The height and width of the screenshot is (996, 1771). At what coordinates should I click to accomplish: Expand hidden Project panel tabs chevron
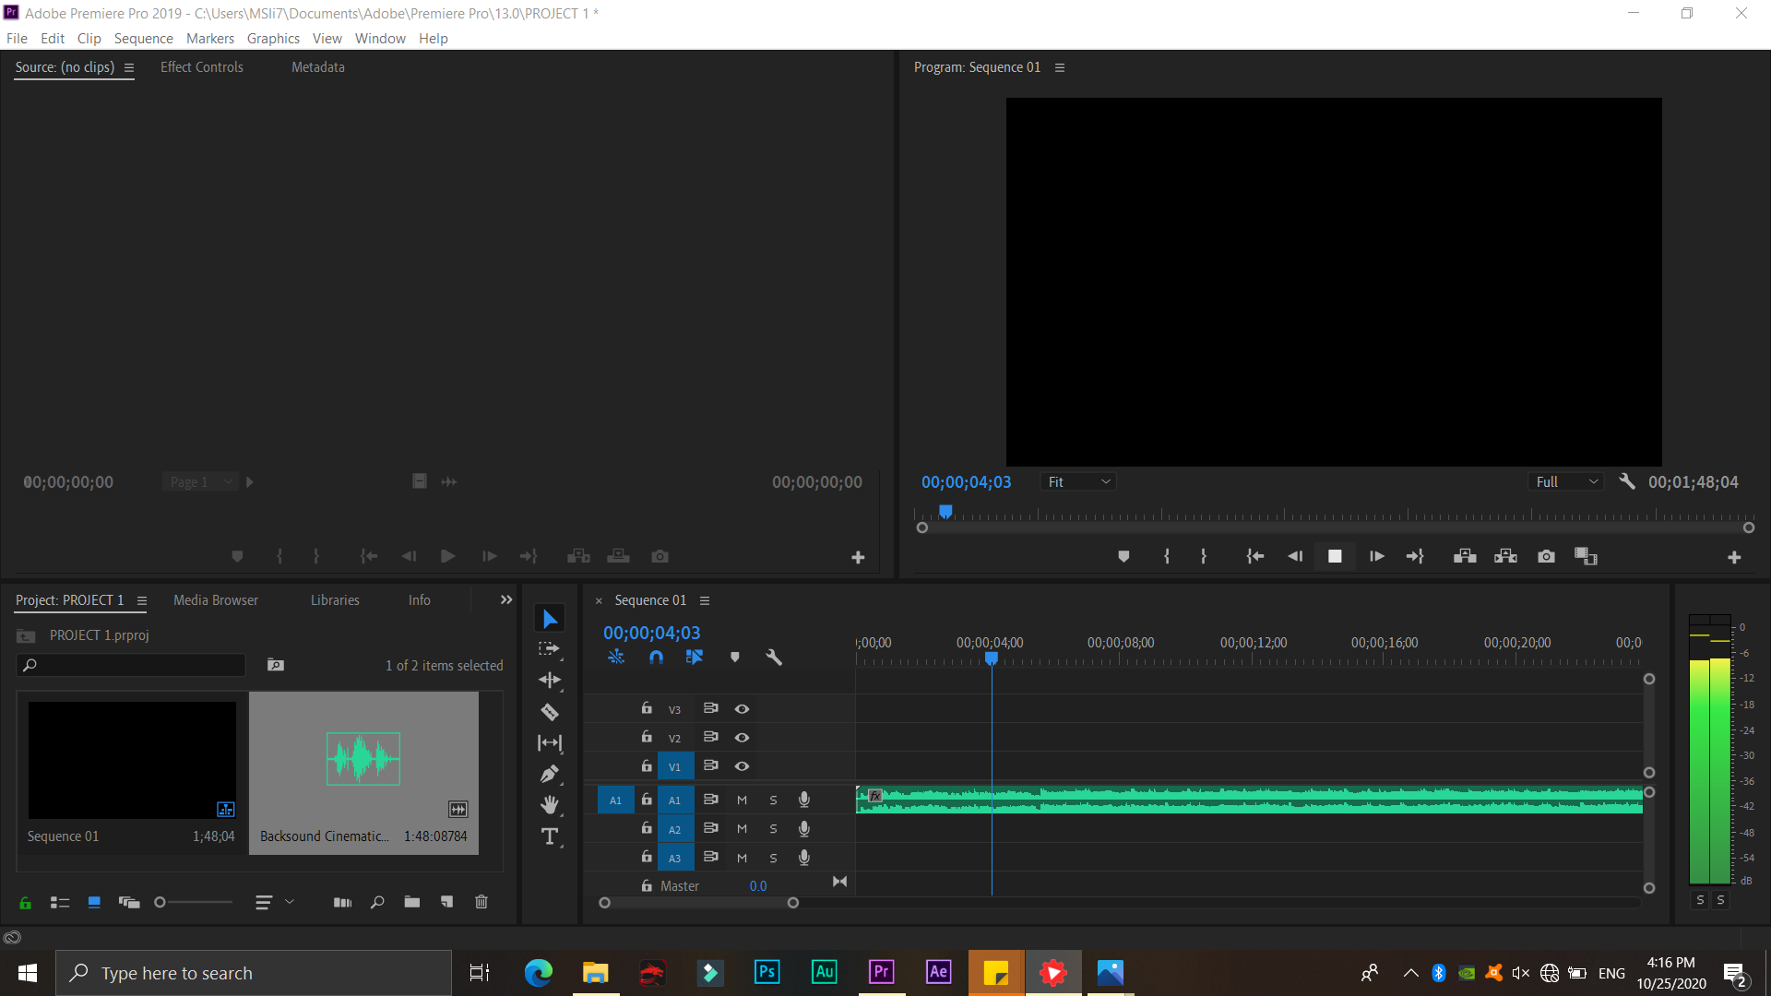click(x=506, y=599)
